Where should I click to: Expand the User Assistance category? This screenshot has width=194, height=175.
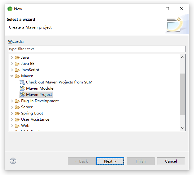coord(12,119)
